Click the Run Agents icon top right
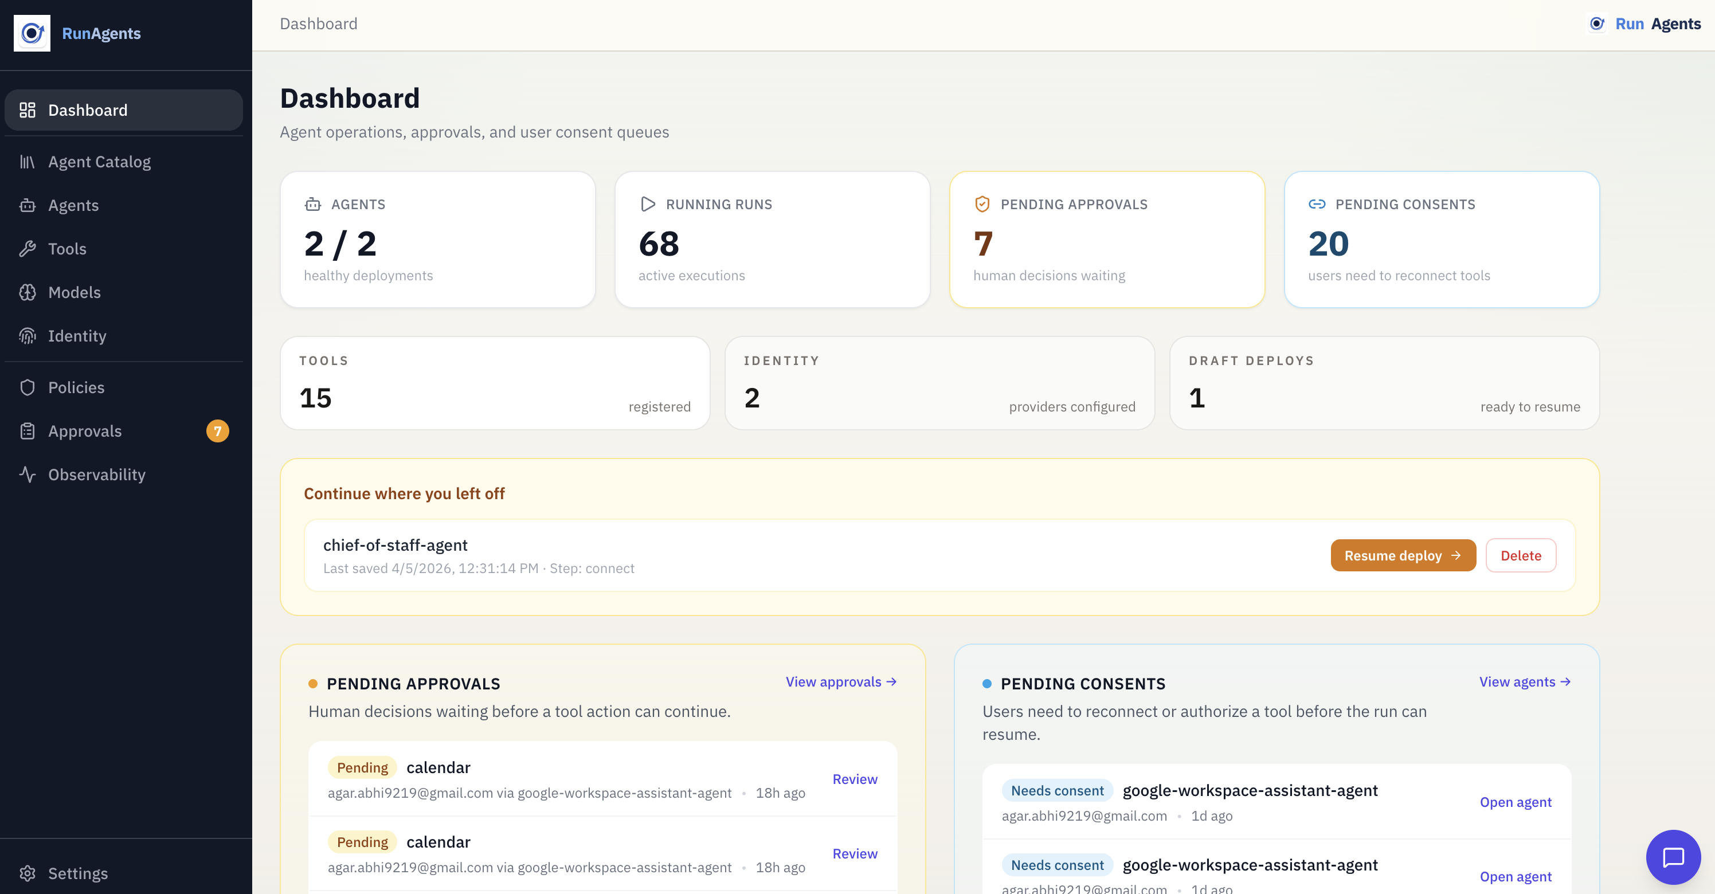The image size is (1715, 894). [x=1597, y=23]
